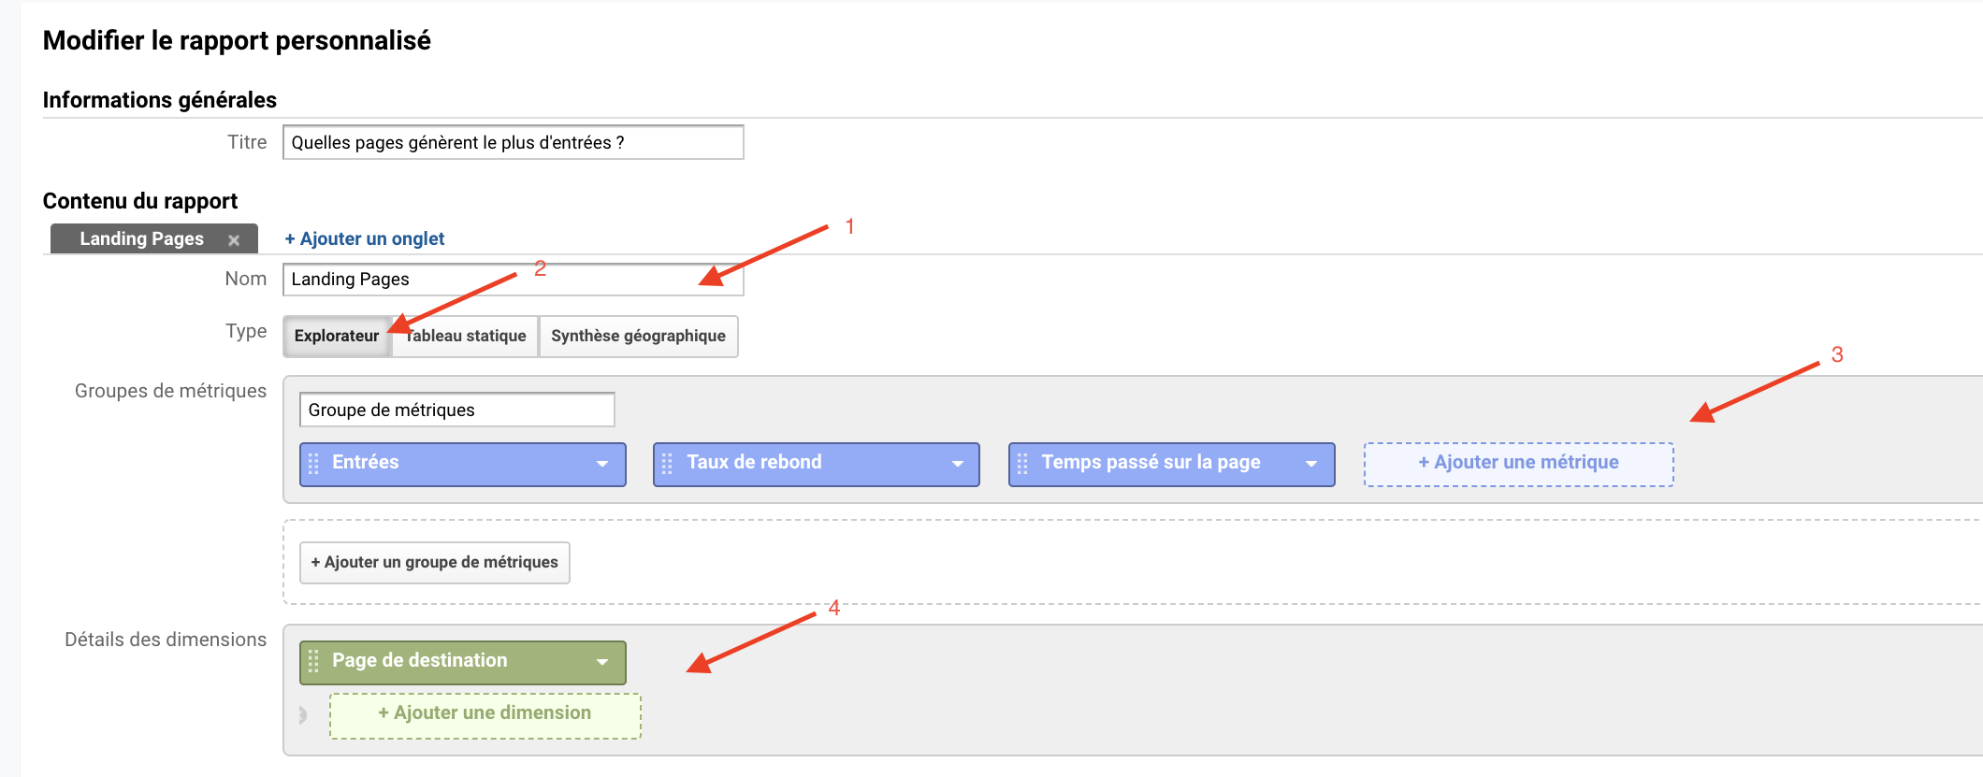Open Temps passé sur la page dropdown
Viewport: 1983px width, 777px height.
tap(1311, 464)
